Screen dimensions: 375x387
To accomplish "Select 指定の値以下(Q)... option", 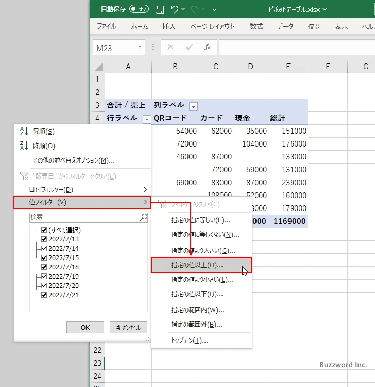I will [201, 294].
